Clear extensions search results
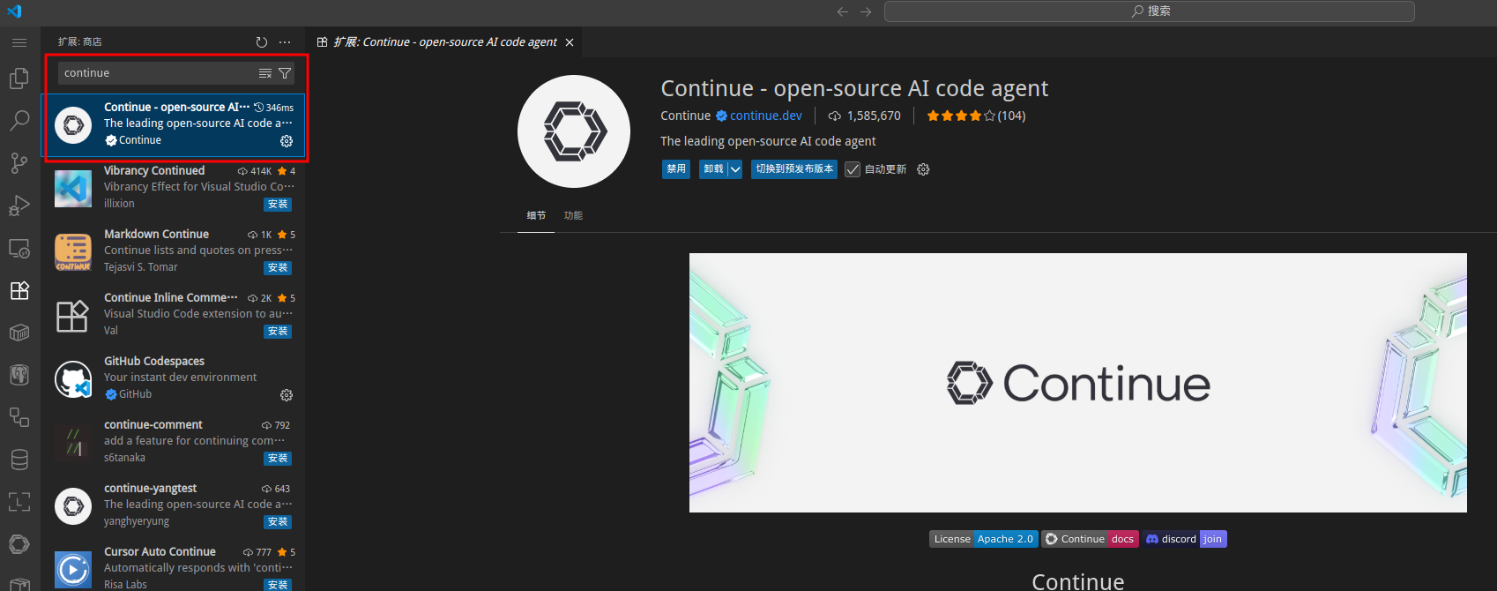Screen dimensions: 1497x591 point(265,73)
